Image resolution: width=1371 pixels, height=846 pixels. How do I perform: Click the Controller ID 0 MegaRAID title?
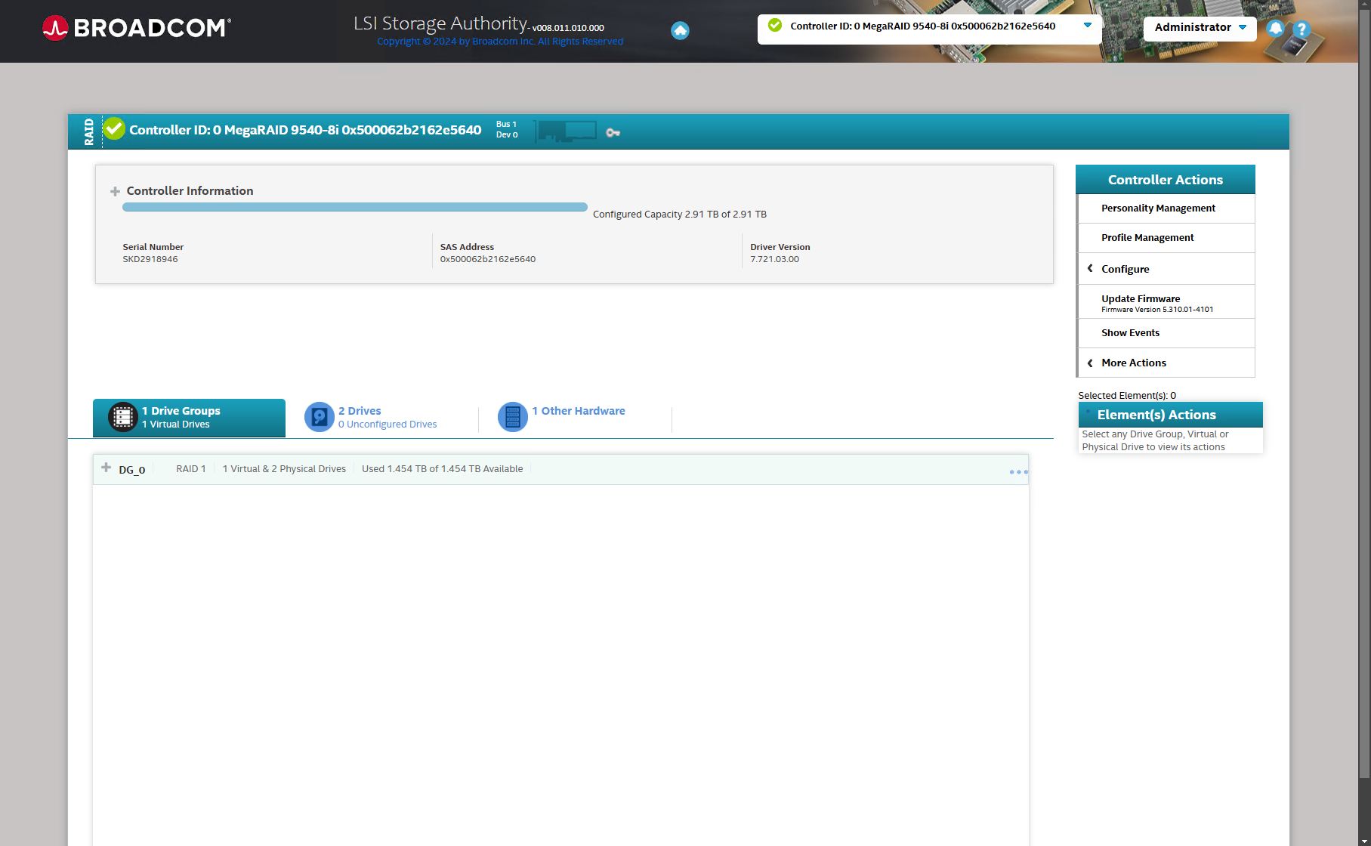click(x=305, y=130)
